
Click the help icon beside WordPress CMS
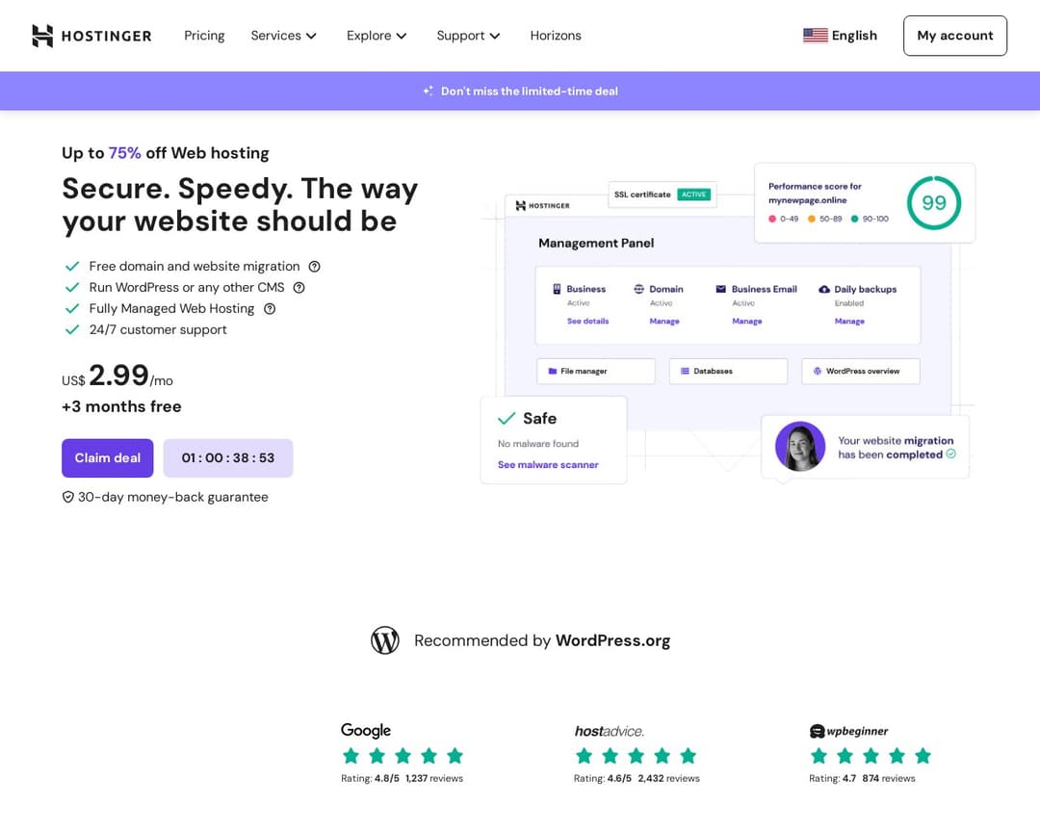coord(299,288)
